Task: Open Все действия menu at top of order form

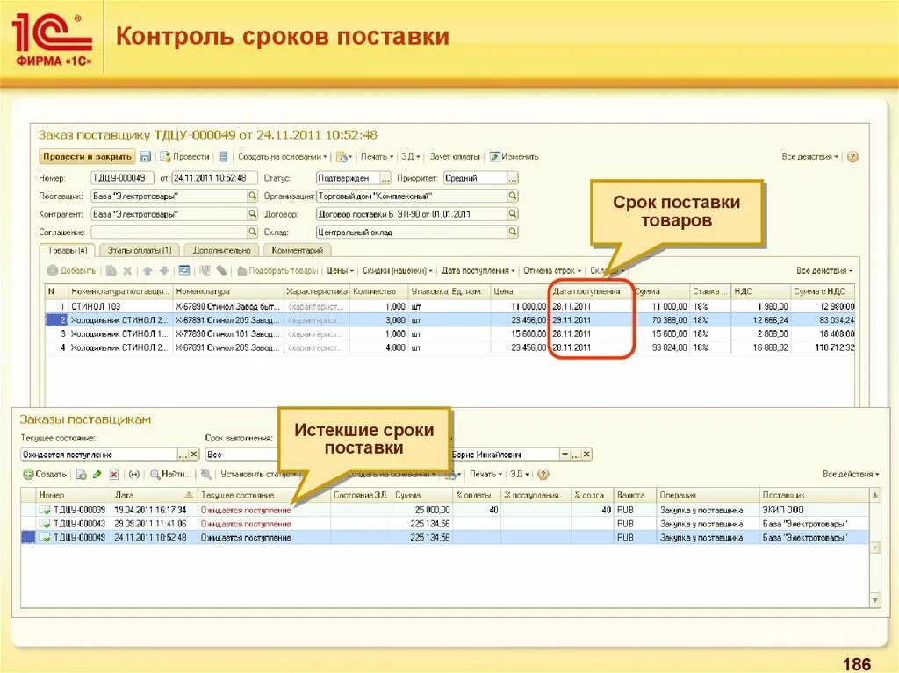Action: tap(809, 156)
